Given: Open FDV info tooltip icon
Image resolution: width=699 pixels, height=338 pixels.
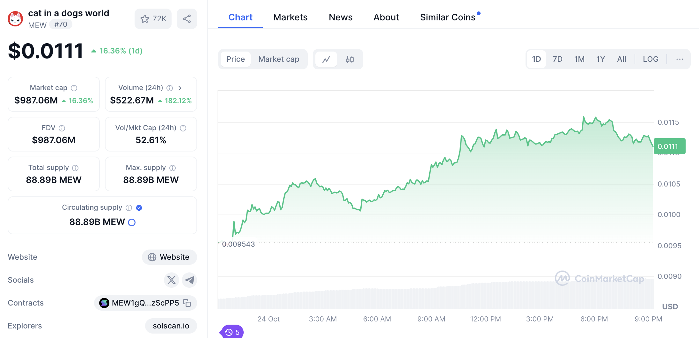Looking at the screenshot, I should coord(62,128).
